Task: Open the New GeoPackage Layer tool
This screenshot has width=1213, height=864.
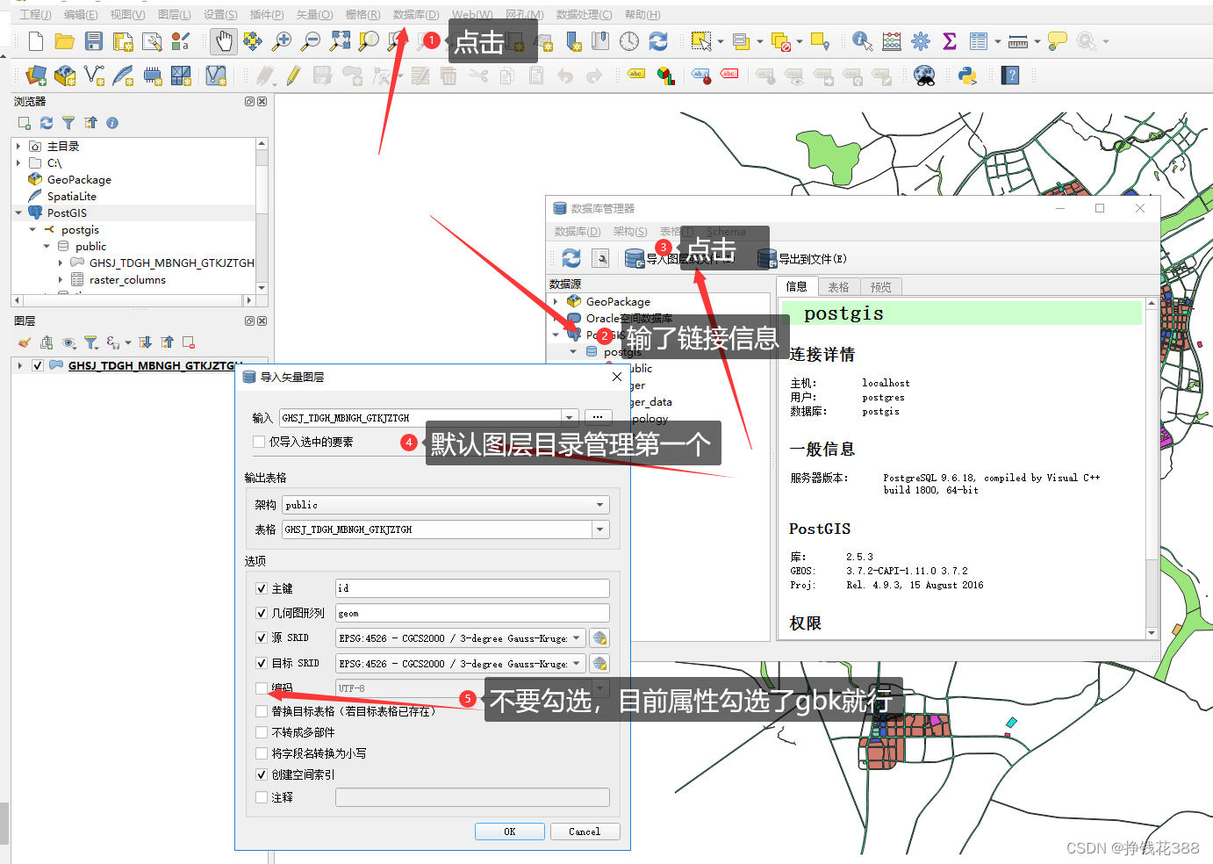Action: (64, 76)
